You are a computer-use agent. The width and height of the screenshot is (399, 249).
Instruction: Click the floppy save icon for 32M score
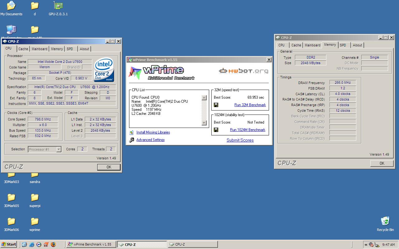[216, 105]
